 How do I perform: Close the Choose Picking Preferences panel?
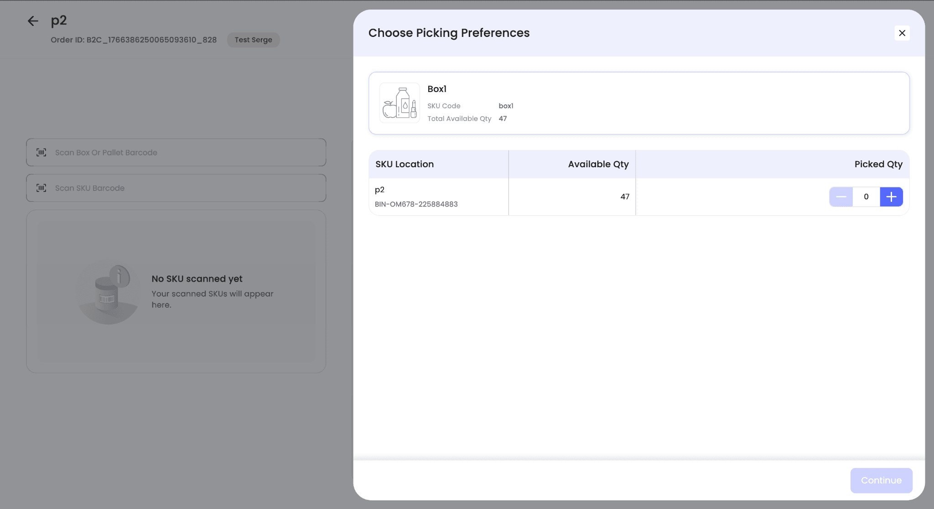pyautogui.click(x=902, y=33)
